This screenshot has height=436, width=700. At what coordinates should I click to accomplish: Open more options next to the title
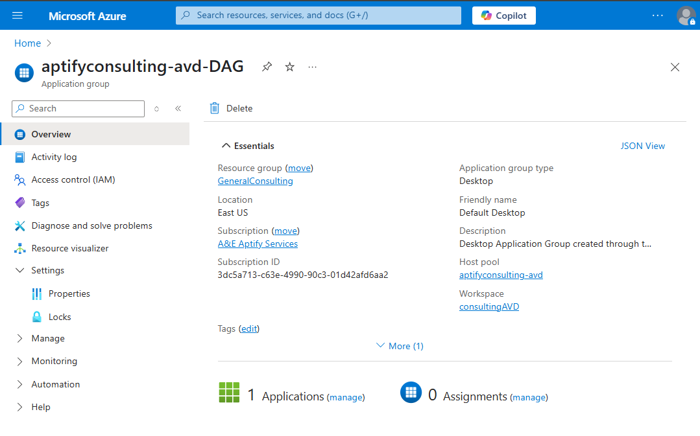pyautogui.click(x=313, y=67)
